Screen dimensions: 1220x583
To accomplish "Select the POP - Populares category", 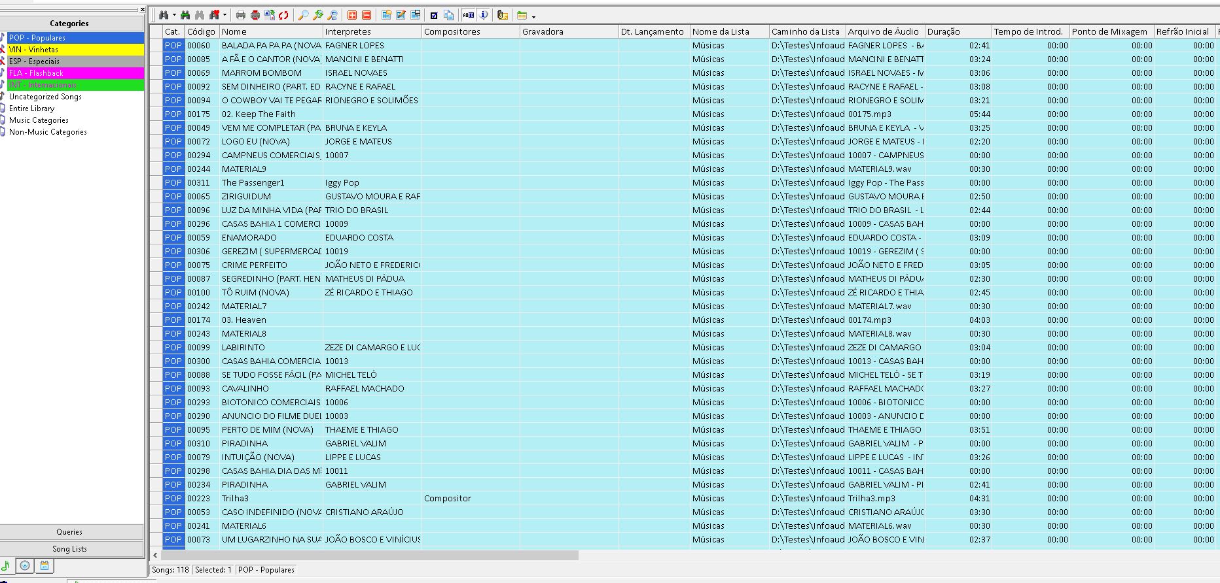I will coord(75,38).
